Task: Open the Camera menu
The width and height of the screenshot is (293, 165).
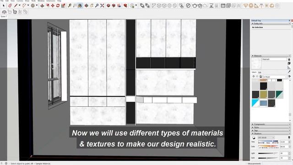Action: coord(20,1)
